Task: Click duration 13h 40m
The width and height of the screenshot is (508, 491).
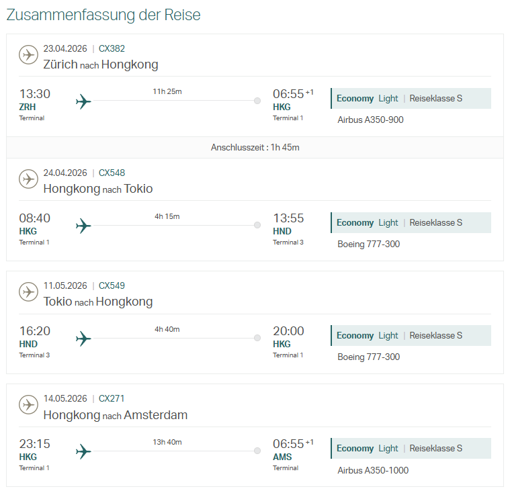Action: pos(167,442)
